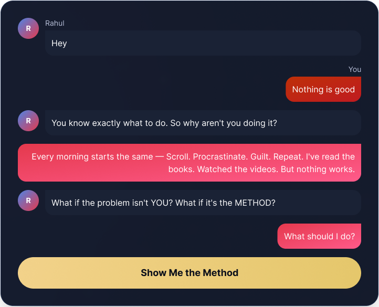Click the Rahul sender name label

[55, 23]
